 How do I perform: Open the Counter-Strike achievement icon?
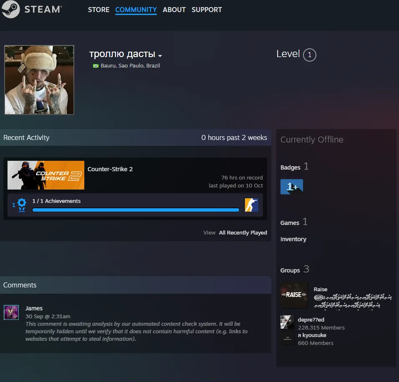click(251, 205)
